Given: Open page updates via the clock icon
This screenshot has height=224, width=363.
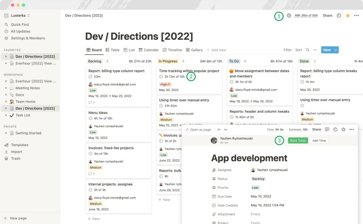Looking at the screenshot, I should [x=339, y=16].
